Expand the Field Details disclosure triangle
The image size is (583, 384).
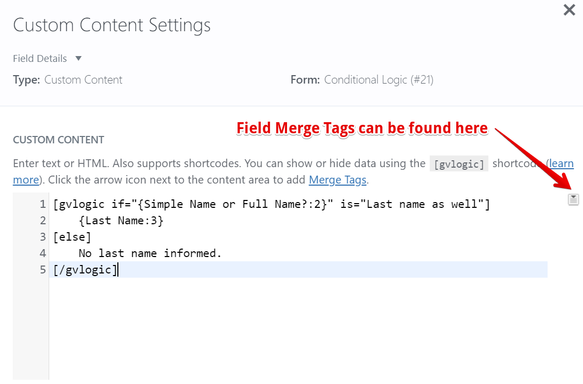click(78, 58)
